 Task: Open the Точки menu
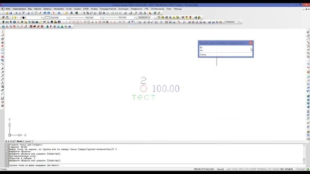point(69,9)
